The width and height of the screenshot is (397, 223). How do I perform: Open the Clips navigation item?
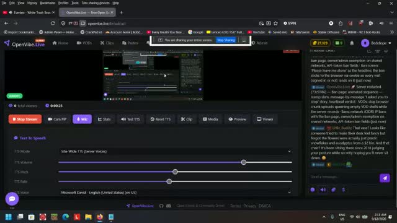(x=107, y=43)
